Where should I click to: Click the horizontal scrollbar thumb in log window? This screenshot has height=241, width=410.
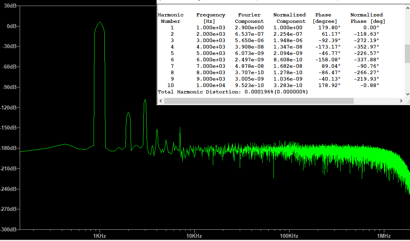(259, 101)
